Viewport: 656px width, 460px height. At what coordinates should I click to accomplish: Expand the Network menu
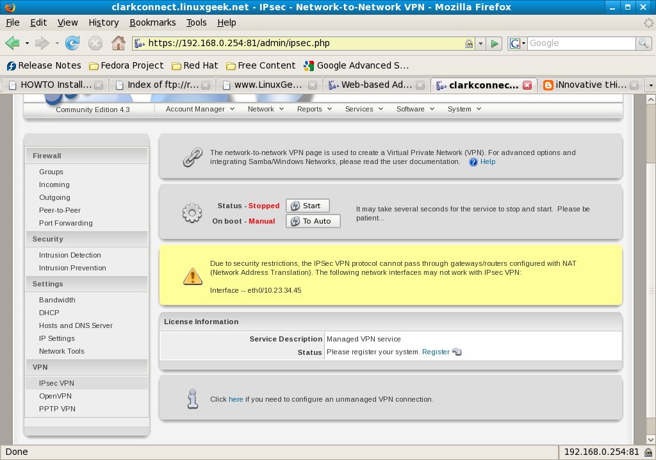coord(266,109)
